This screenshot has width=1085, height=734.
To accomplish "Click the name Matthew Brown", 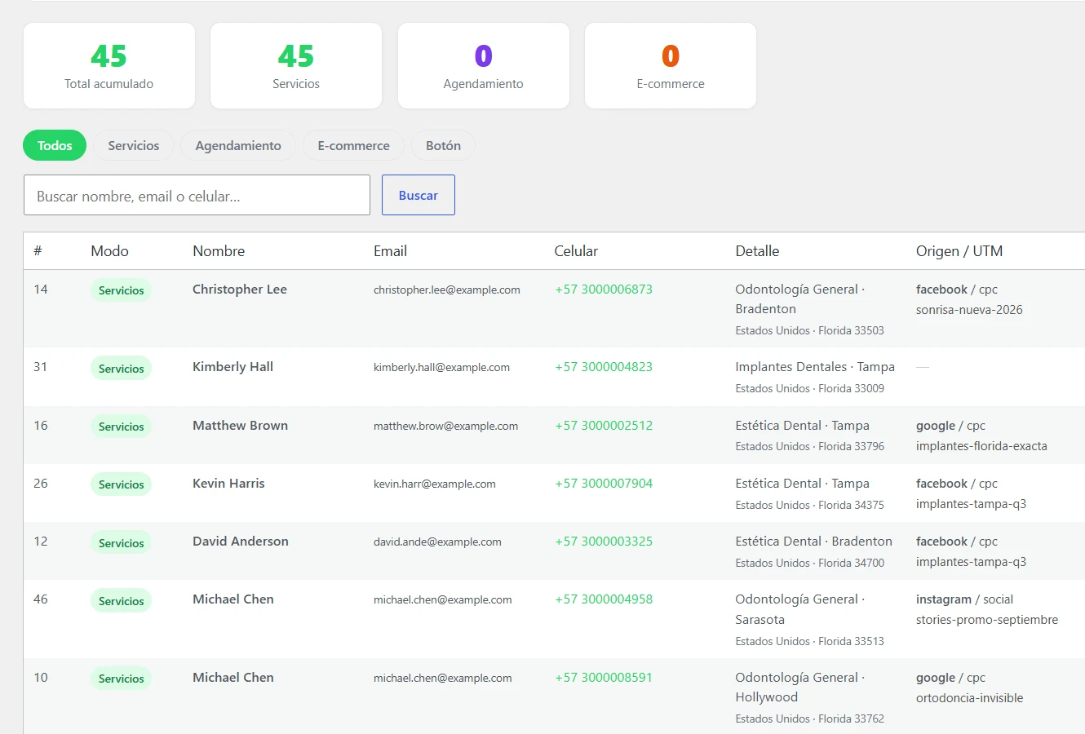I will pyautogui.click(x=240, y=426).
